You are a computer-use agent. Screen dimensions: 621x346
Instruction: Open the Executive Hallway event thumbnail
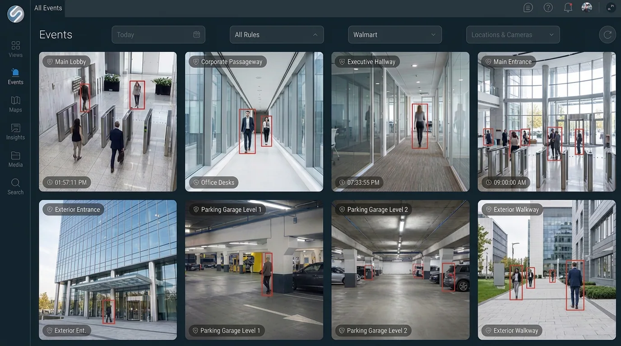[x=400, y=122]
